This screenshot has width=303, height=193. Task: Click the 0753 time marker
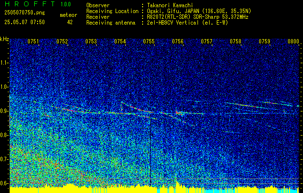(91, 41)
